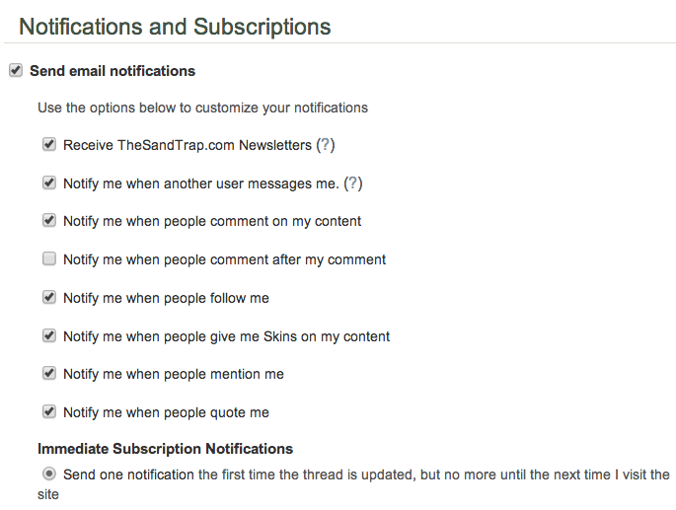Viewport: 676px width, 510px height.
Task: Click the 'Notify me when people follow me' label text
Action: pos(166,298)
